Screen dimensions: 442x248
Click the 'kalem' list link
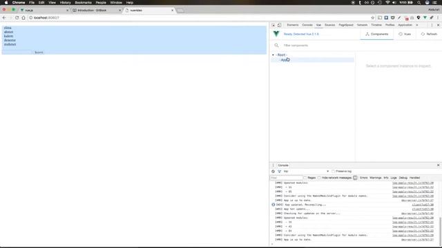[x=8, y=36]
